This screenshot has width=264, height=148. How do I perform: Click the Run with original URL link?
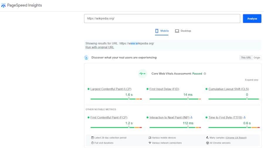coord(100,47)
